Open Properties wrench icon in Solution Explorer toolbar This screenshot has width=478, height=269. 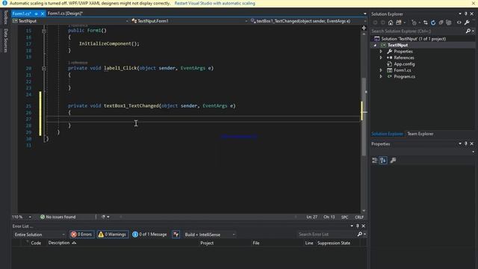tap(467, 22)
